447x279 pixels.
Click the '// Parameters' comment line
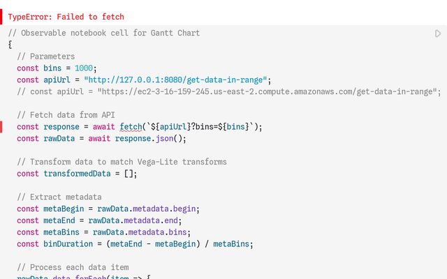click(x=46, y=56)
